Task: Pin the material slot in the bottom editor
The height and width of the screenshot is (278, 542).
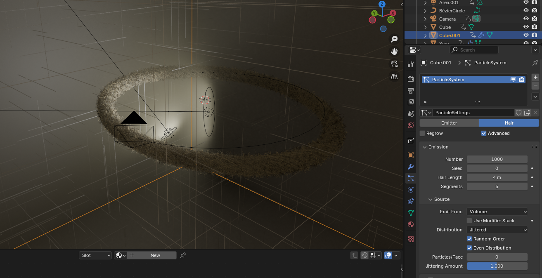Action: pos(183,255)
